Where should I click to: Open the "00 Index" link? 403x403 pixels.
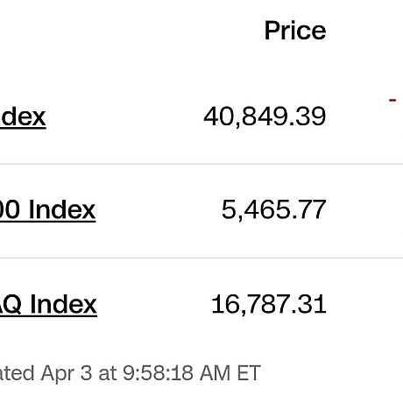coord(47,209)
